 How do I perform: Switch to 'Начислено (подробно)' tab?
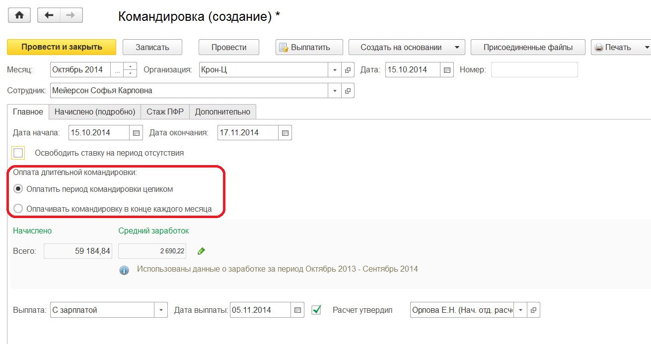point(95,112)
